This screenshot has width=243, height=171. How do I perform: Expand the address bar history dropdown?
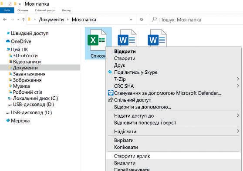131,20
